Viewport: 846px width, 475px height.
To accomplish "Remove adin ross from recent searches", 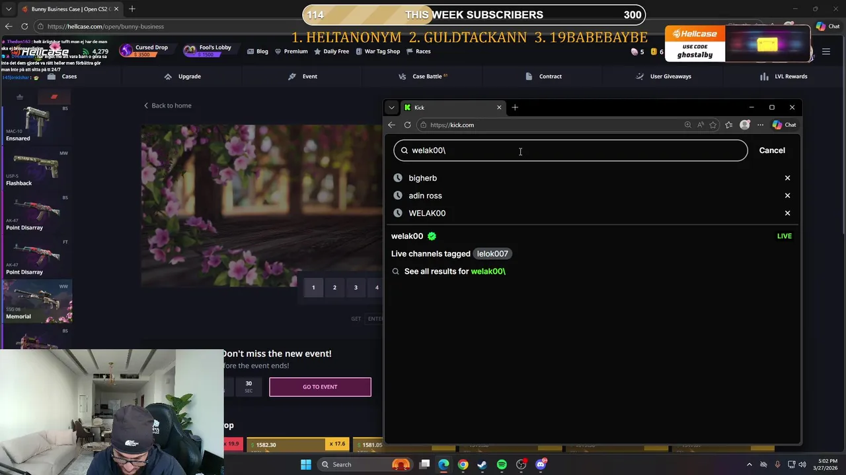I will point(787,196).
